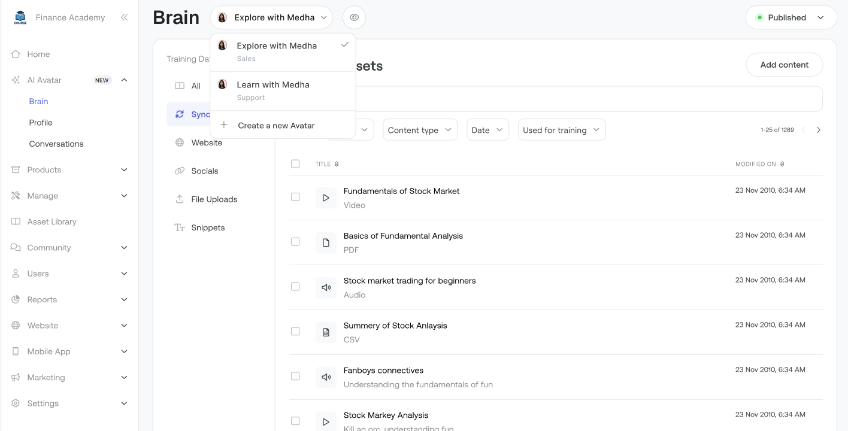Select File Uploads training data source

pyautogui.click(x=214, y=199)
